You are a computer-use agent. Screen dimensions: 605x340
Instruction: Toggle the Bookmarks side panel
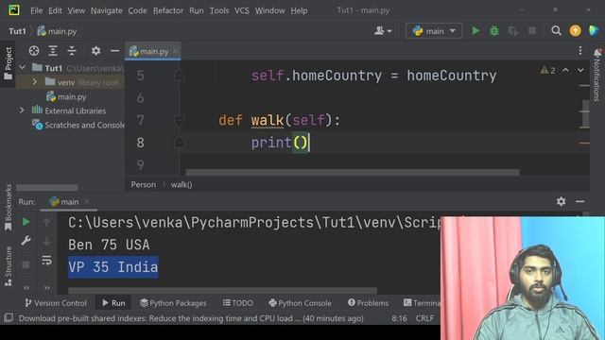[x=8, y=208]
